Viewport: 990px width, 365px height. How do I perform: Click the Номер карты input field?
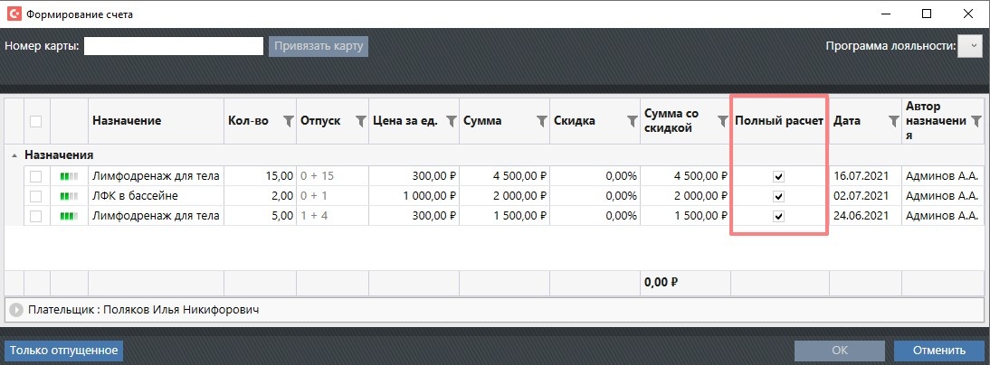point(173,46)
